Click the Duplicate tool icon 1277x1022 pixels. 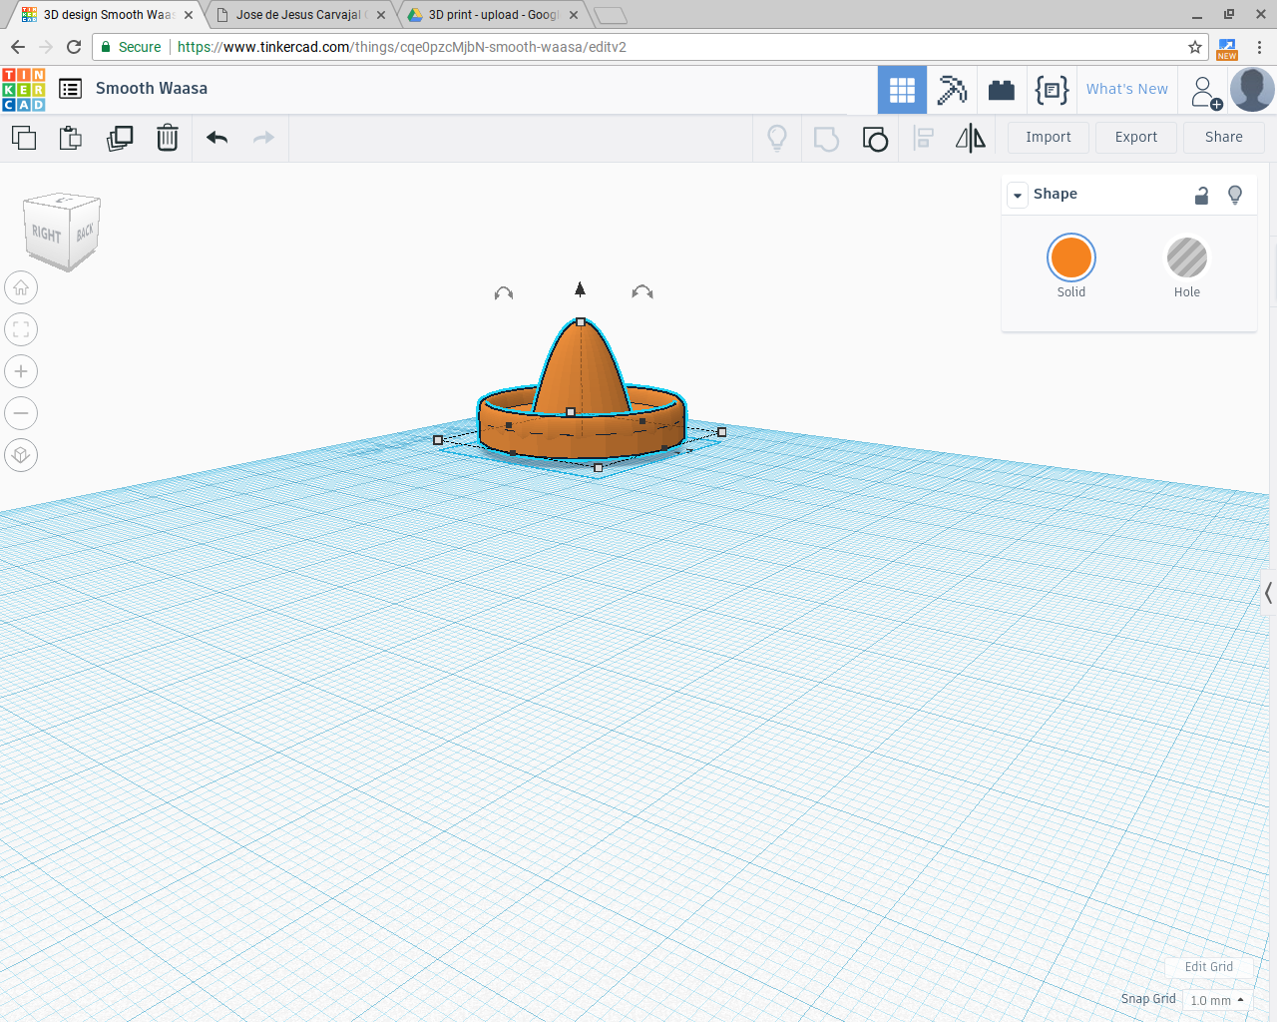coord(120,138)
